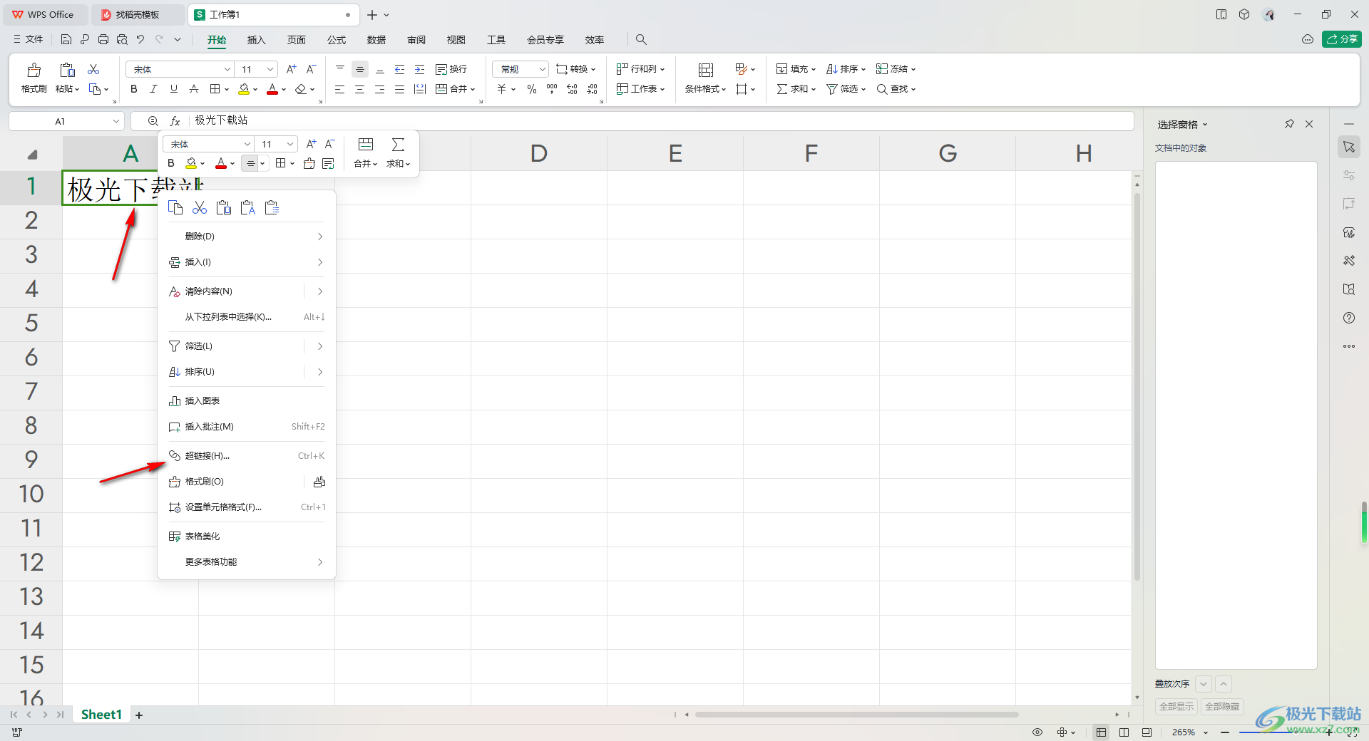Open the Formulas (公式) ribbon tab
This screenshot has width=1369, height=741.
point(336,40)
